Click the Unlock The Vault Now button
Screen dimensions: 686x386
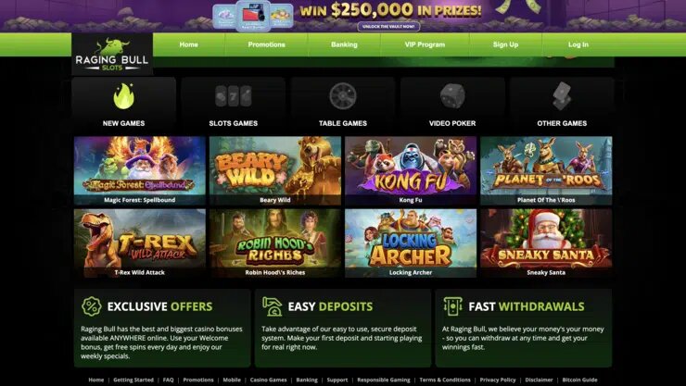tap(389, 27)
